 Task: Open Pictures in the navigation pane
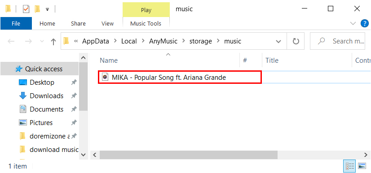click(41, 123)
